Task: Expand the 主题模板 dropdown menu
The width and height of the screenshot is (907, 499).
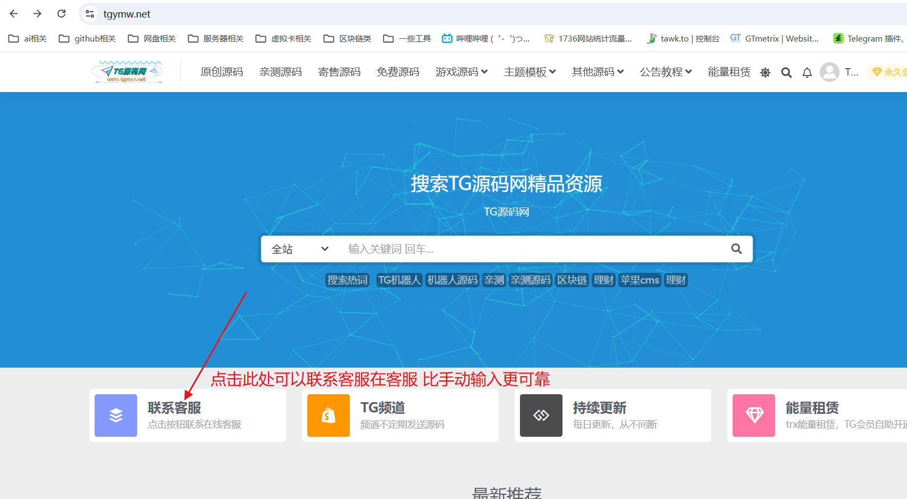Action: tap(530, 72)
